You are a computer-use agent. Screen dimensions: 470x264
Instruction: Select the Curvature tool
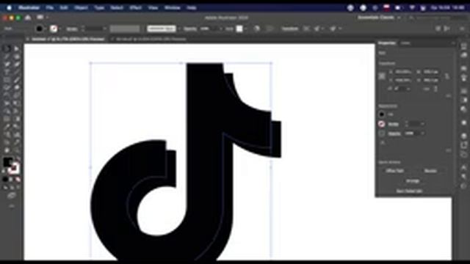[16, 64]
